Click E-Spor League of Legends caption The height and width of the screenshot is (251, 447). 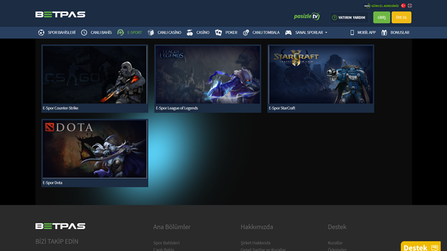point(177,108)
